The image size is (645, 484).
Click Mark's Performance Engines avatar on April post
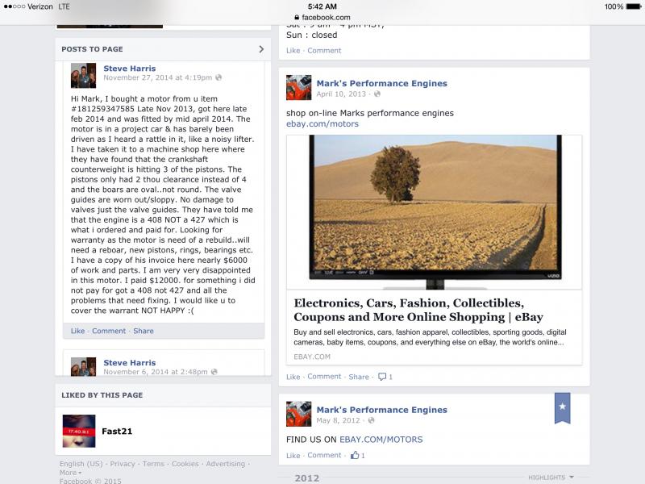pyautogui.click(x=298, y=87)
